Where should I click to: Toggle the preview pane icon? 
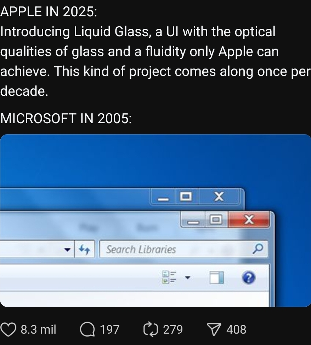point(216,278)
